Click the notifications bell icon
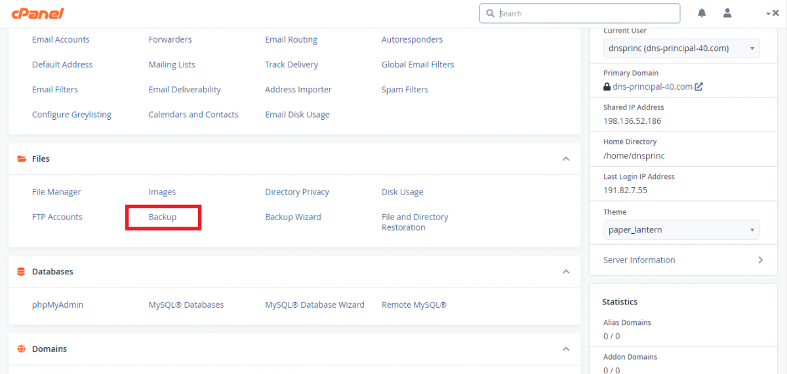This screenshot has width=787, height=374. tap(702, 13)
